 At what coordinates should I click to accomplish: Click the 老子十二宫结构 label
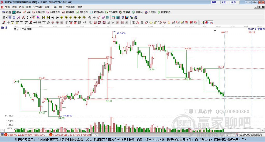23,29
